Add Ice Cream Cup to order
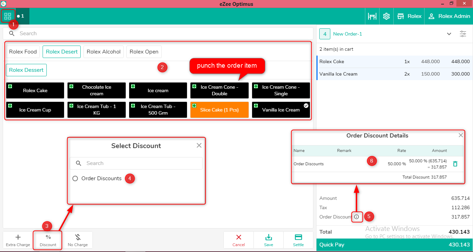 click(x=35, y=110)
